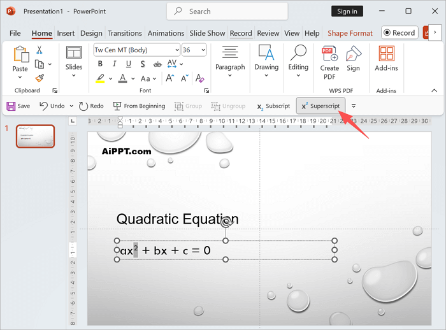Open the Shape Format tab
446x330 pixels.
(x=350, y=33)
